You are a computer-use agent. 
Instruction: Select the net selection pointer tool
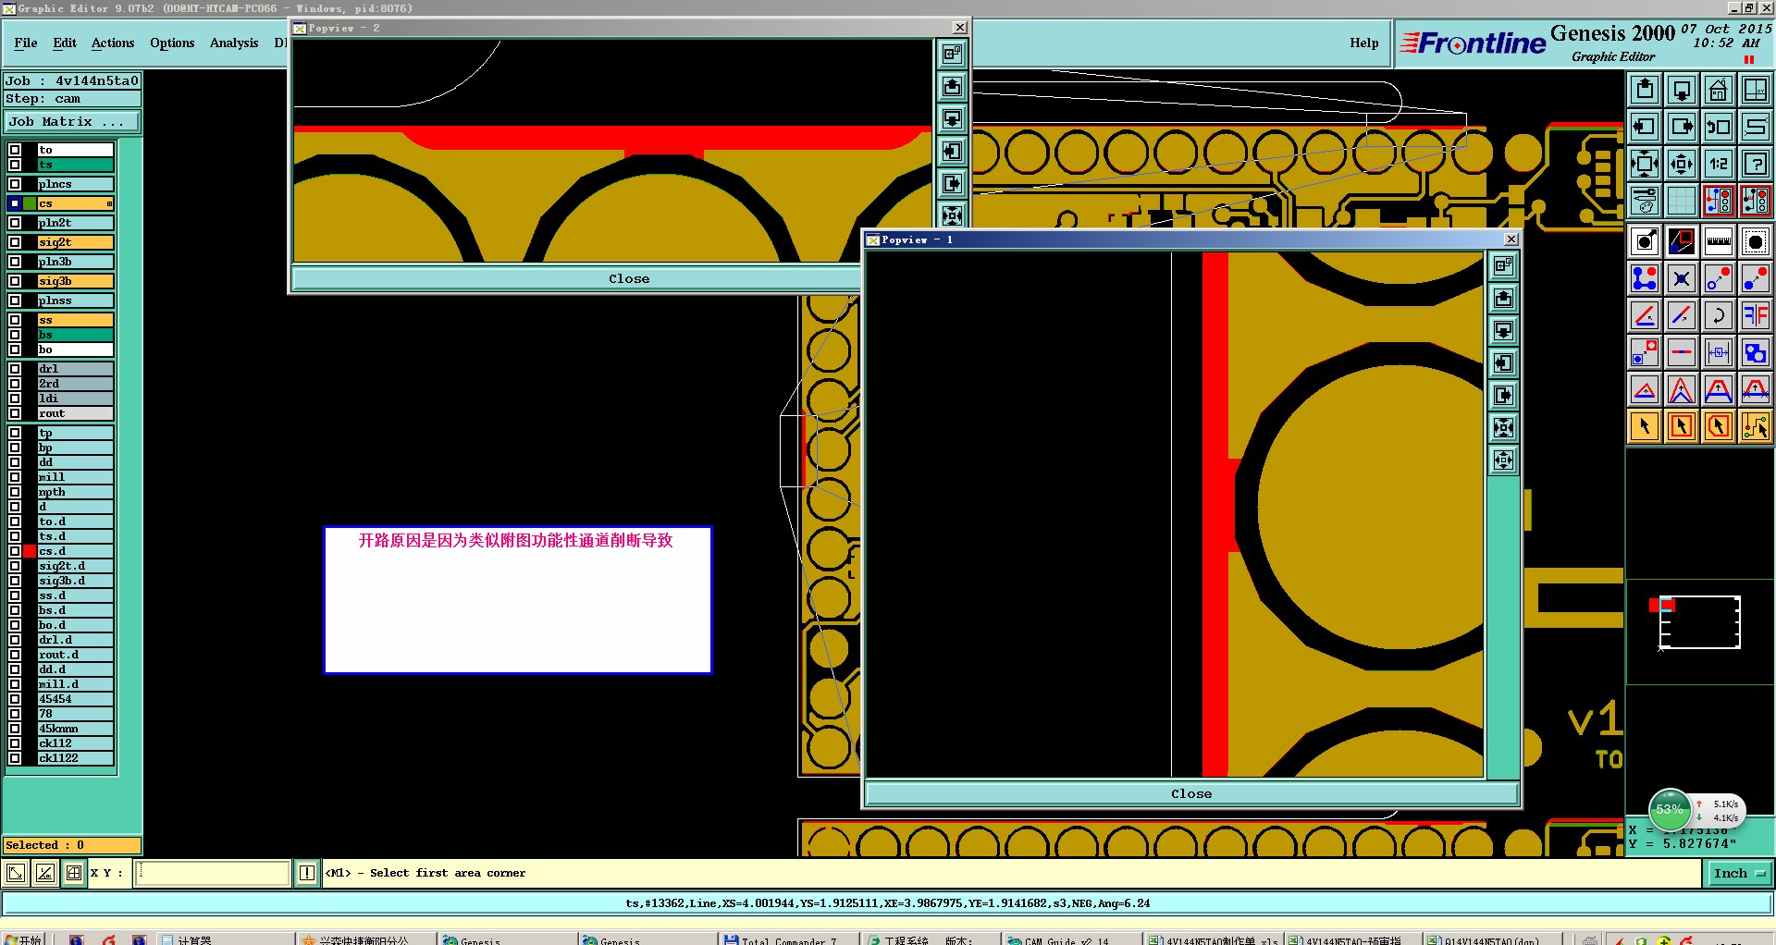click(x=1756, y=426)
